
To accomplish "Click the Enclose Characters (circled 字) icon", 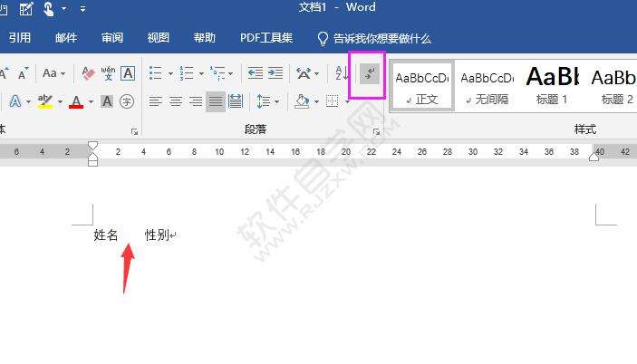I will click(x=127, y=101).
